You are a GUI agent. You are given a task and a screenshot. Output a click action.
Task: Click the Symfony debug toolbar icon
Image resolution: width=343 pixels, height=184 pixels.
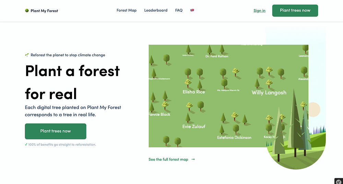339,181
